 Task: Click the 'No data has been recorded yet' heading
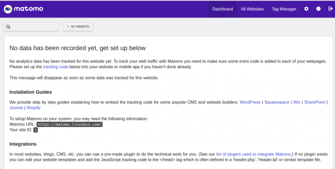tap(77, 48)
